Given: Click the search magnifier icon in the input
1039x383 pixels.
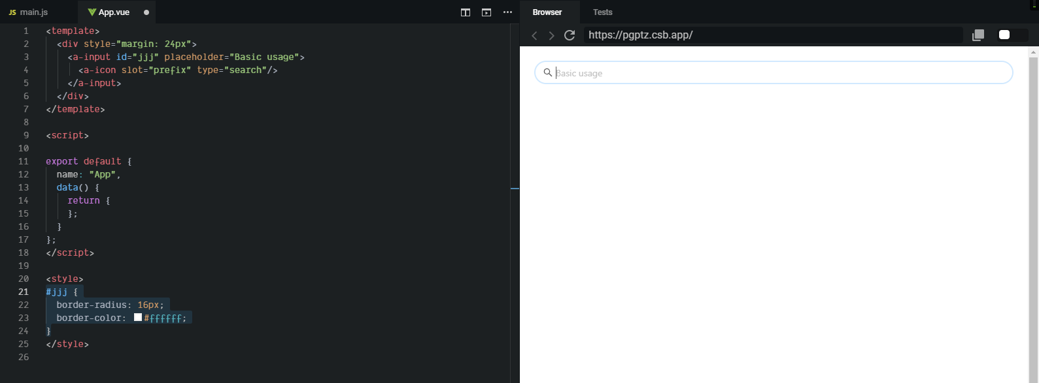Looking at the screenshot, I should click(548, 72).
